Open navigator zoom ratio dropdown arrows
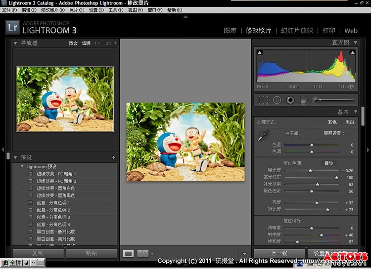This screenshot has width=371, height=269. coord(115,43)
